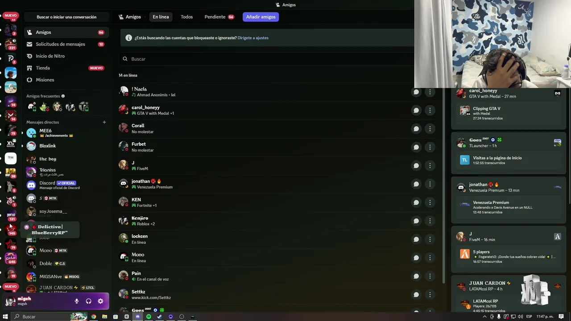Open message chat with carol_honeyy
This screenshot has height=321, width=571.
[x=416, y=110]
